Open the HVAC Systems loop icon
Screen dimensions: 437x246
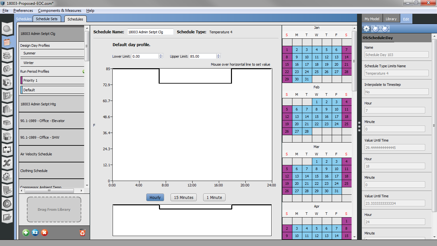click(x=7, y=150)
